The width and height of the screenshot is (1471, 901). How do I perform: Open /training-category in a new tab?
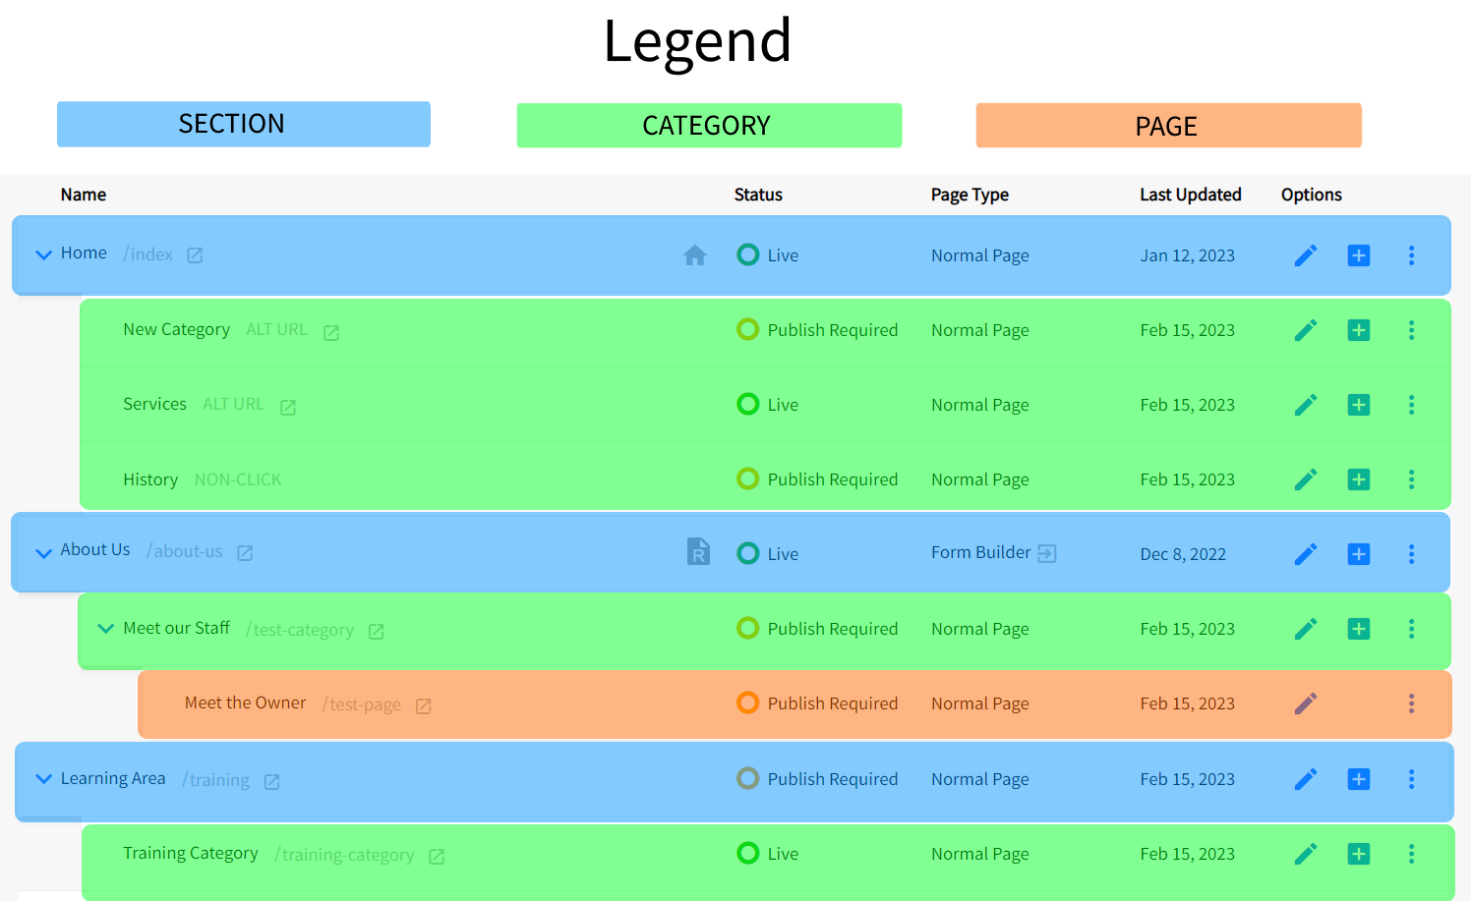tap(436, 856)
